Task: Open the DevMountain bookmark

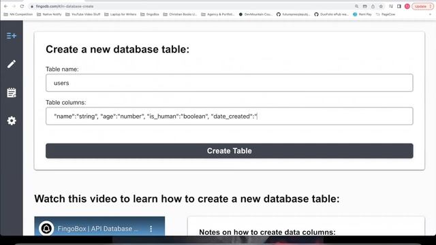Action: [255, 14]
